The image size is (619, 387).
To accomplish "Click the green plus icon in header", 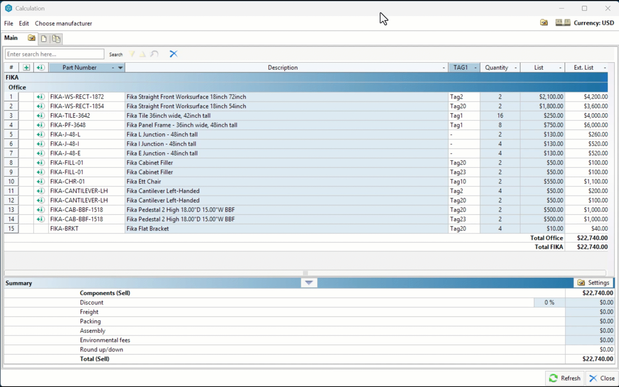I will (x=26, y=67).
